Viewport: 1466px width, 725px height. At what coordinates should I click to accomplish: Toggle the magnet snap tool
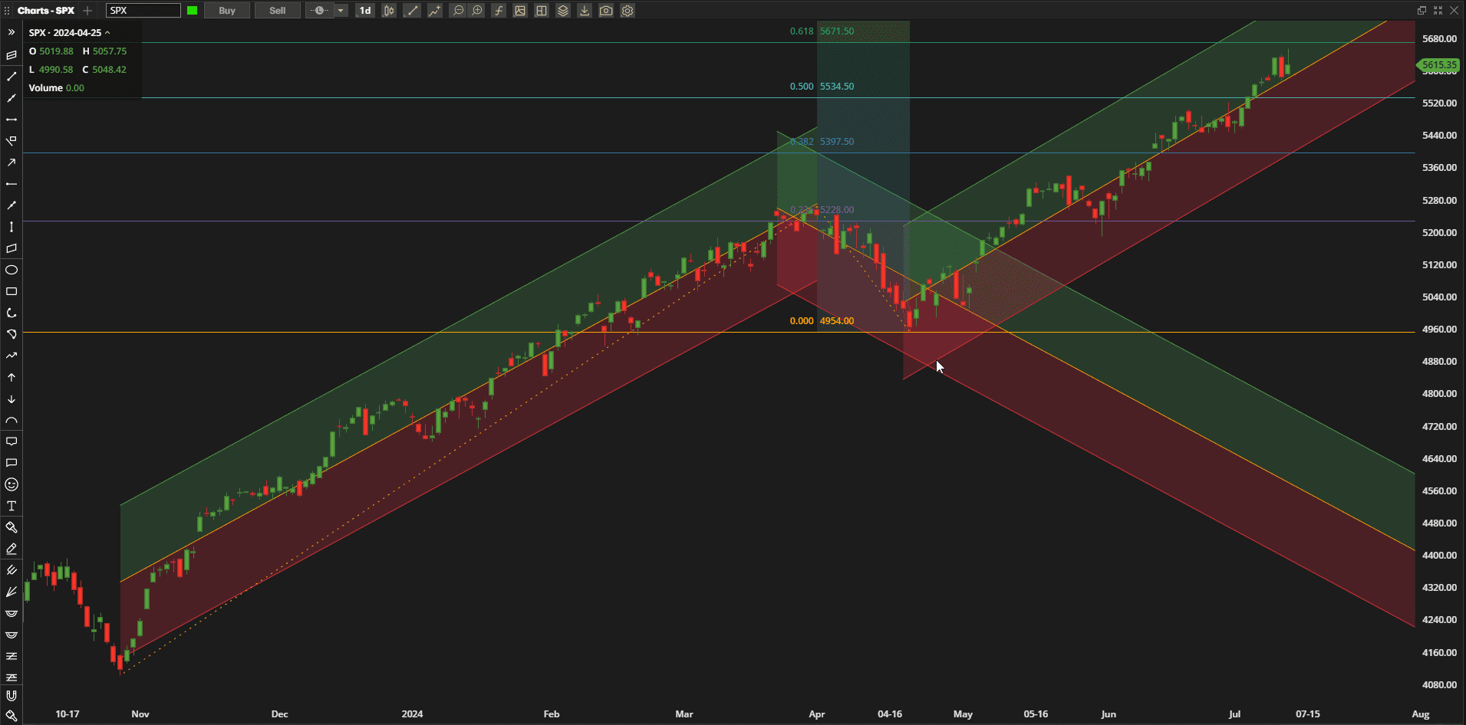12,696
